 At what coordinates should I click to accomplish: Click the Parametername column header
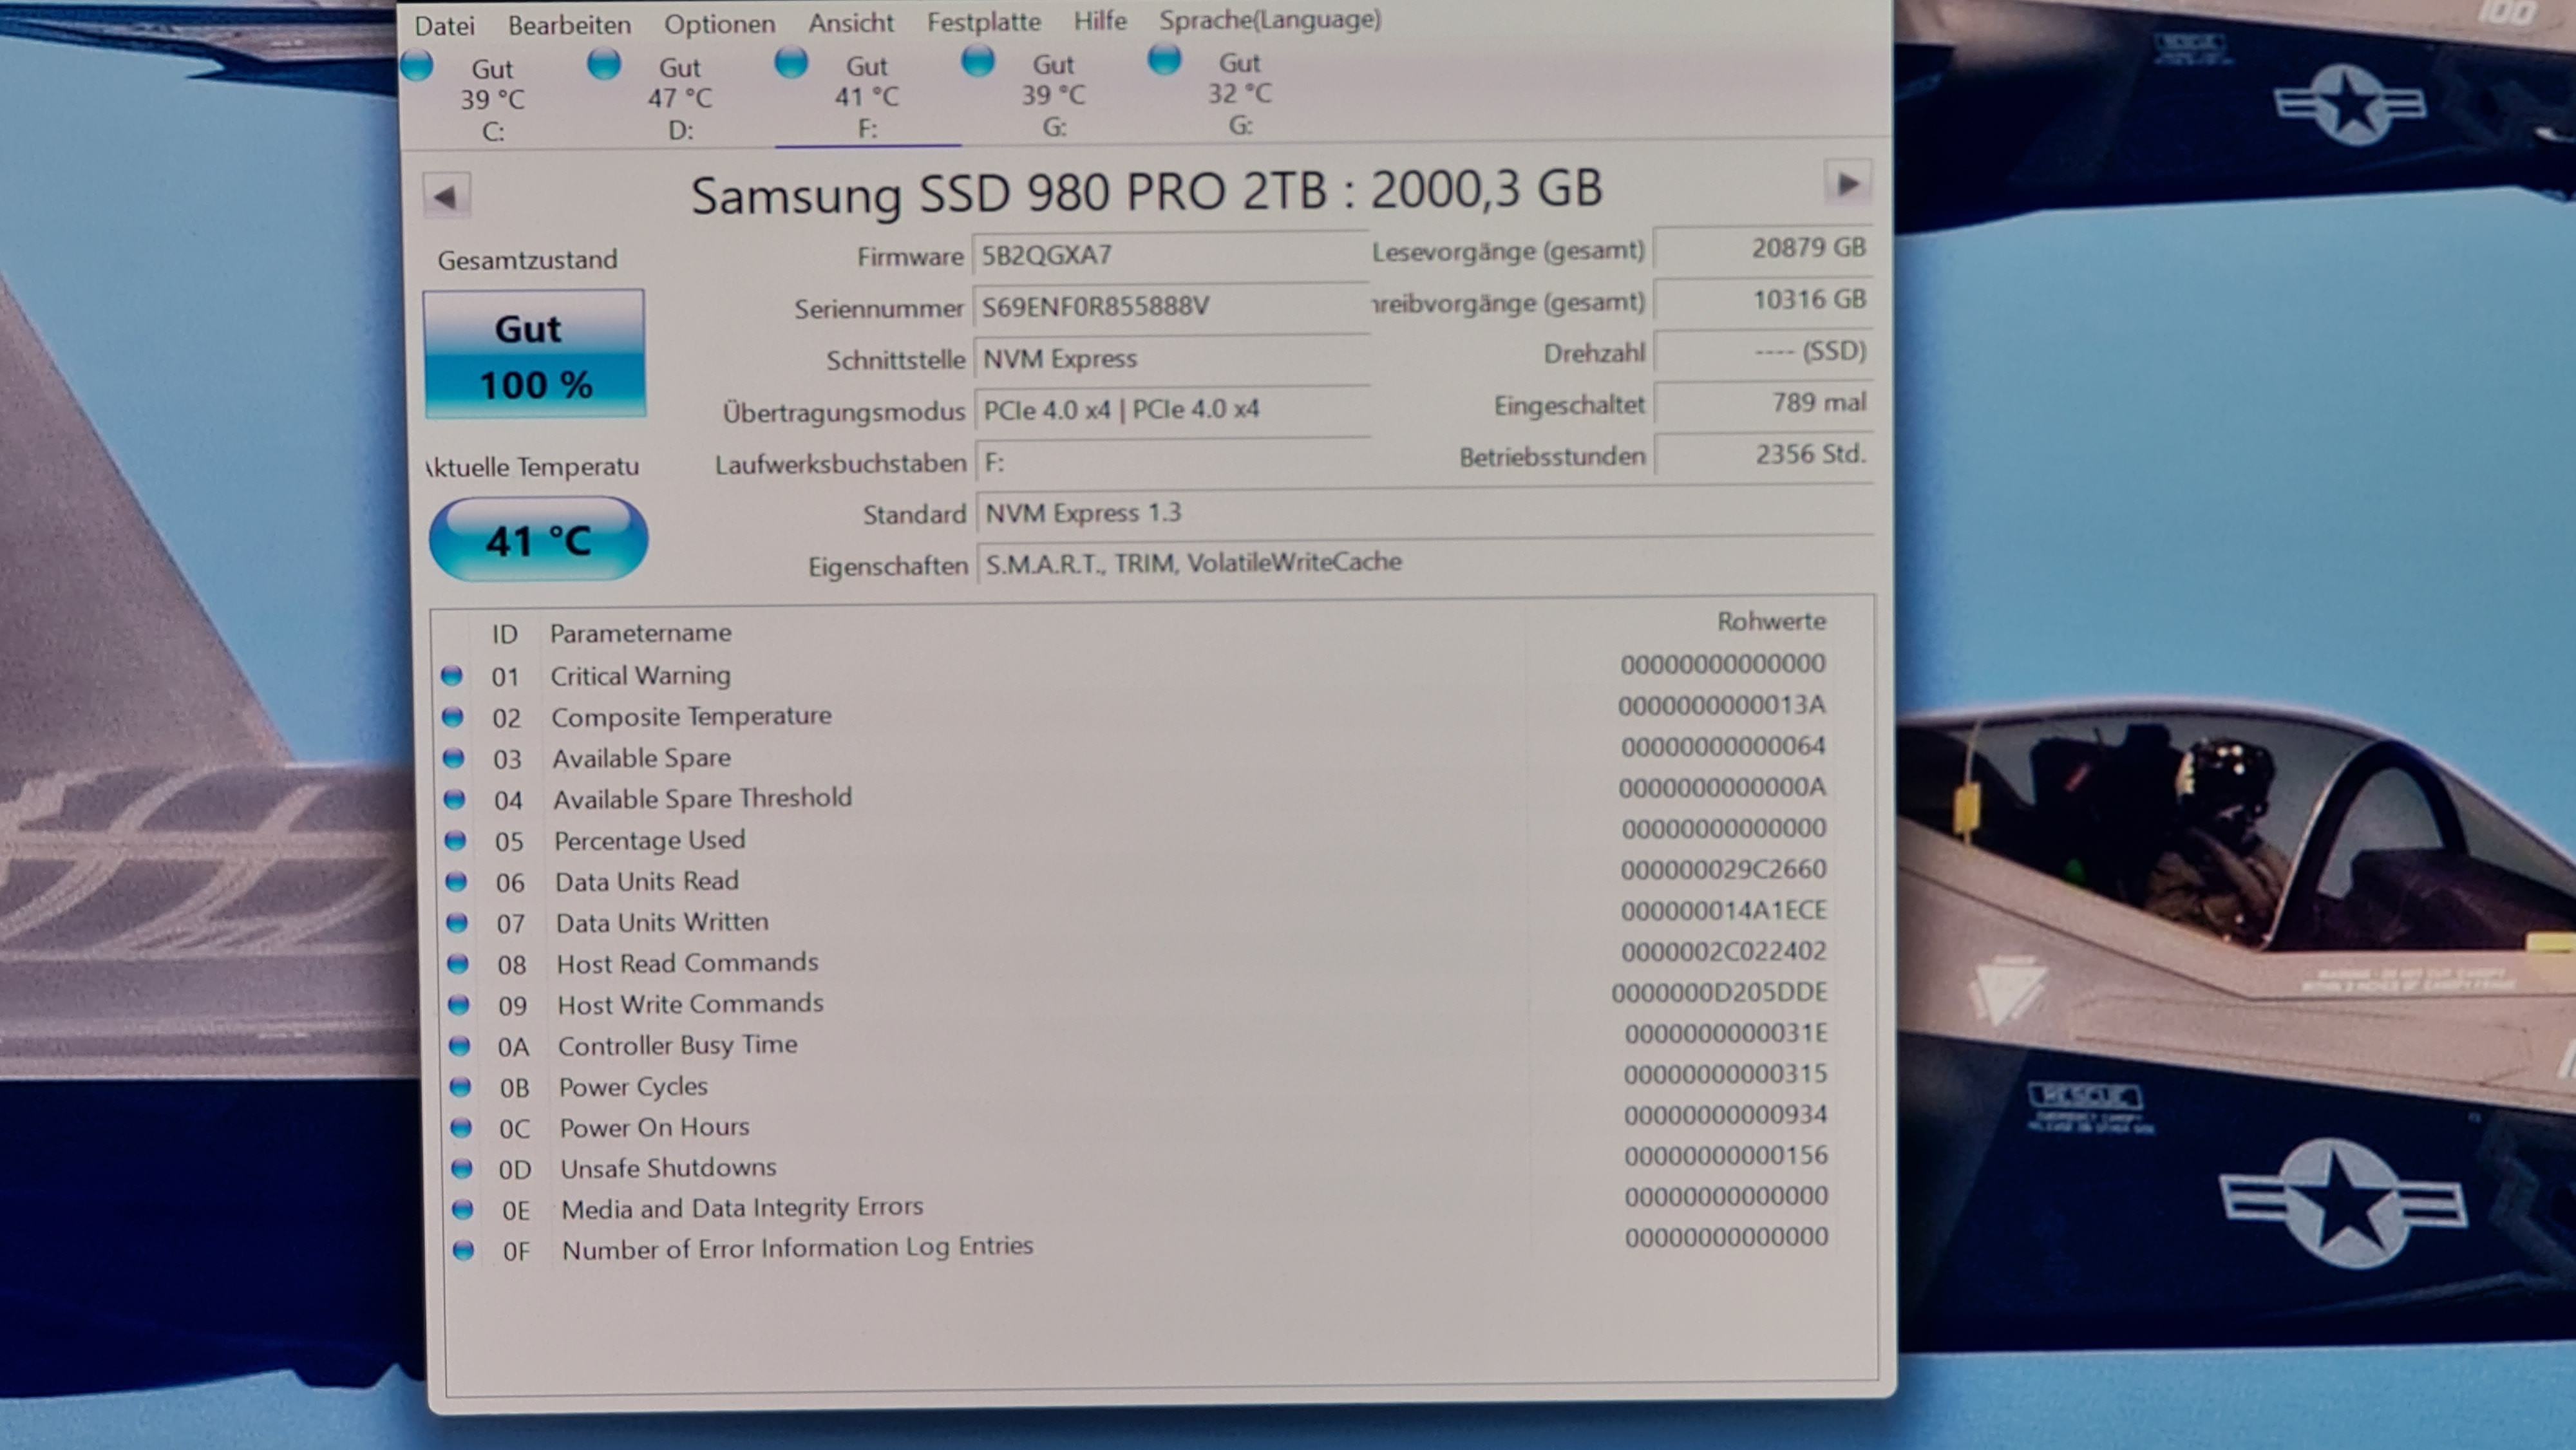click(640, 633)
